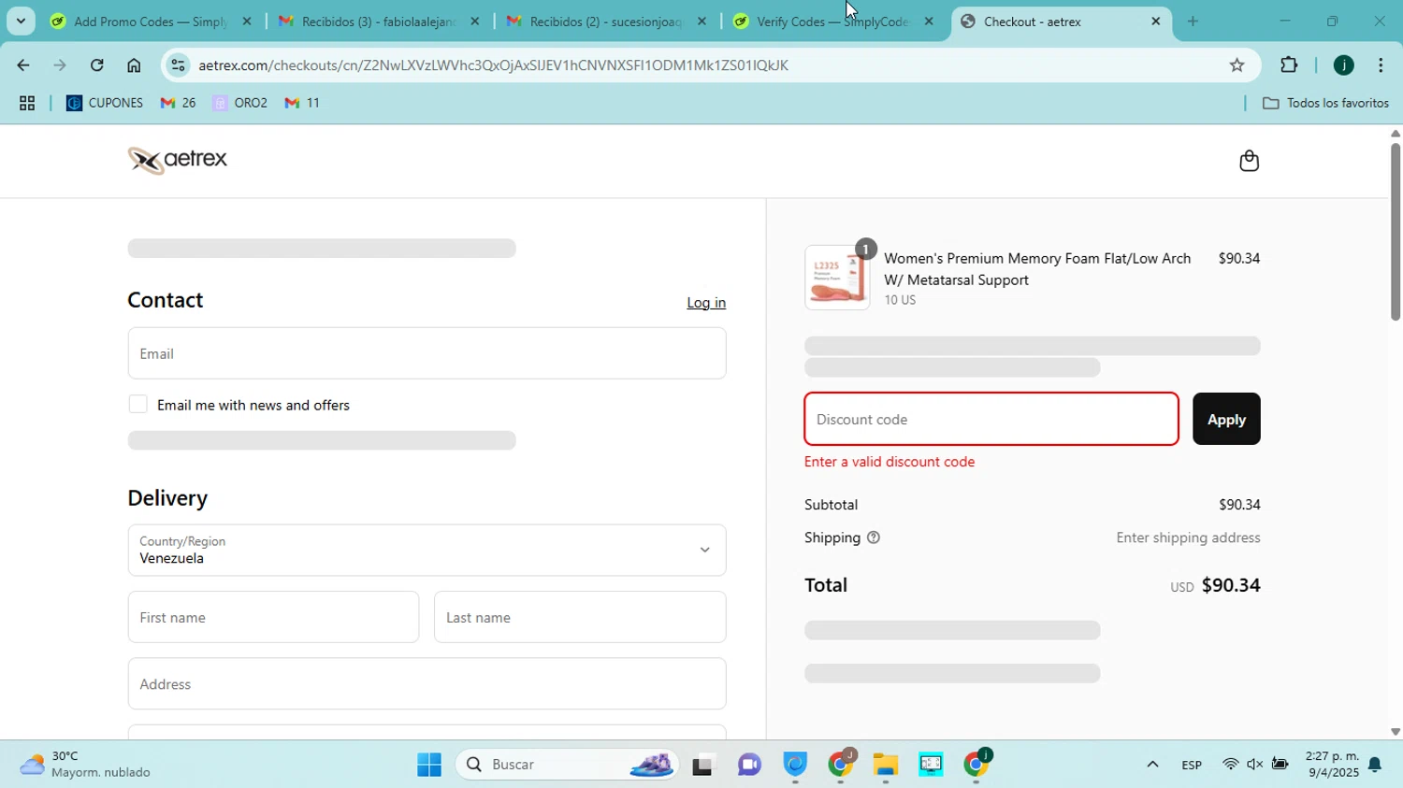This screenshot has height=788, width=1403.
Task: Open the black terminal app on taskbar
Action: pos(703,765)
